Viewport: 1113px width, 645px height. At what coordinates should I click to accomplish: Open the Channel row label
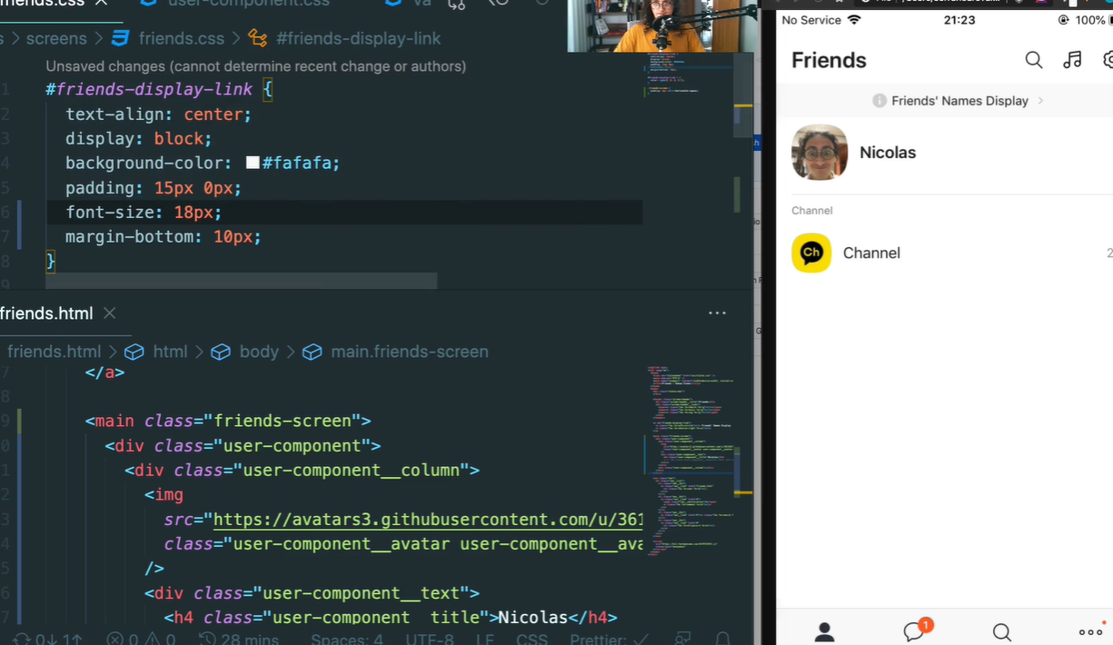[871, 253]
